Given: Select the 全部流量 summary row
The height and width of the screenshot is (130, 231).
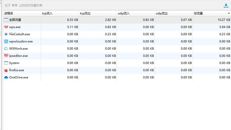Looking at the screenshot, I should (117, 20).
